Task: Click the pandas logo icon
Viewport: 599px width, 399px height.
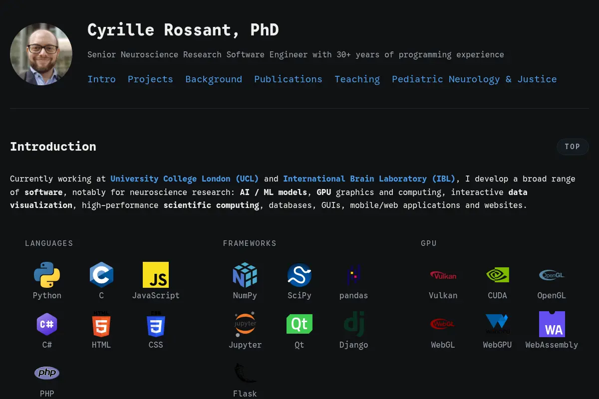Action: pyautogui.click(x=353, y=275)
